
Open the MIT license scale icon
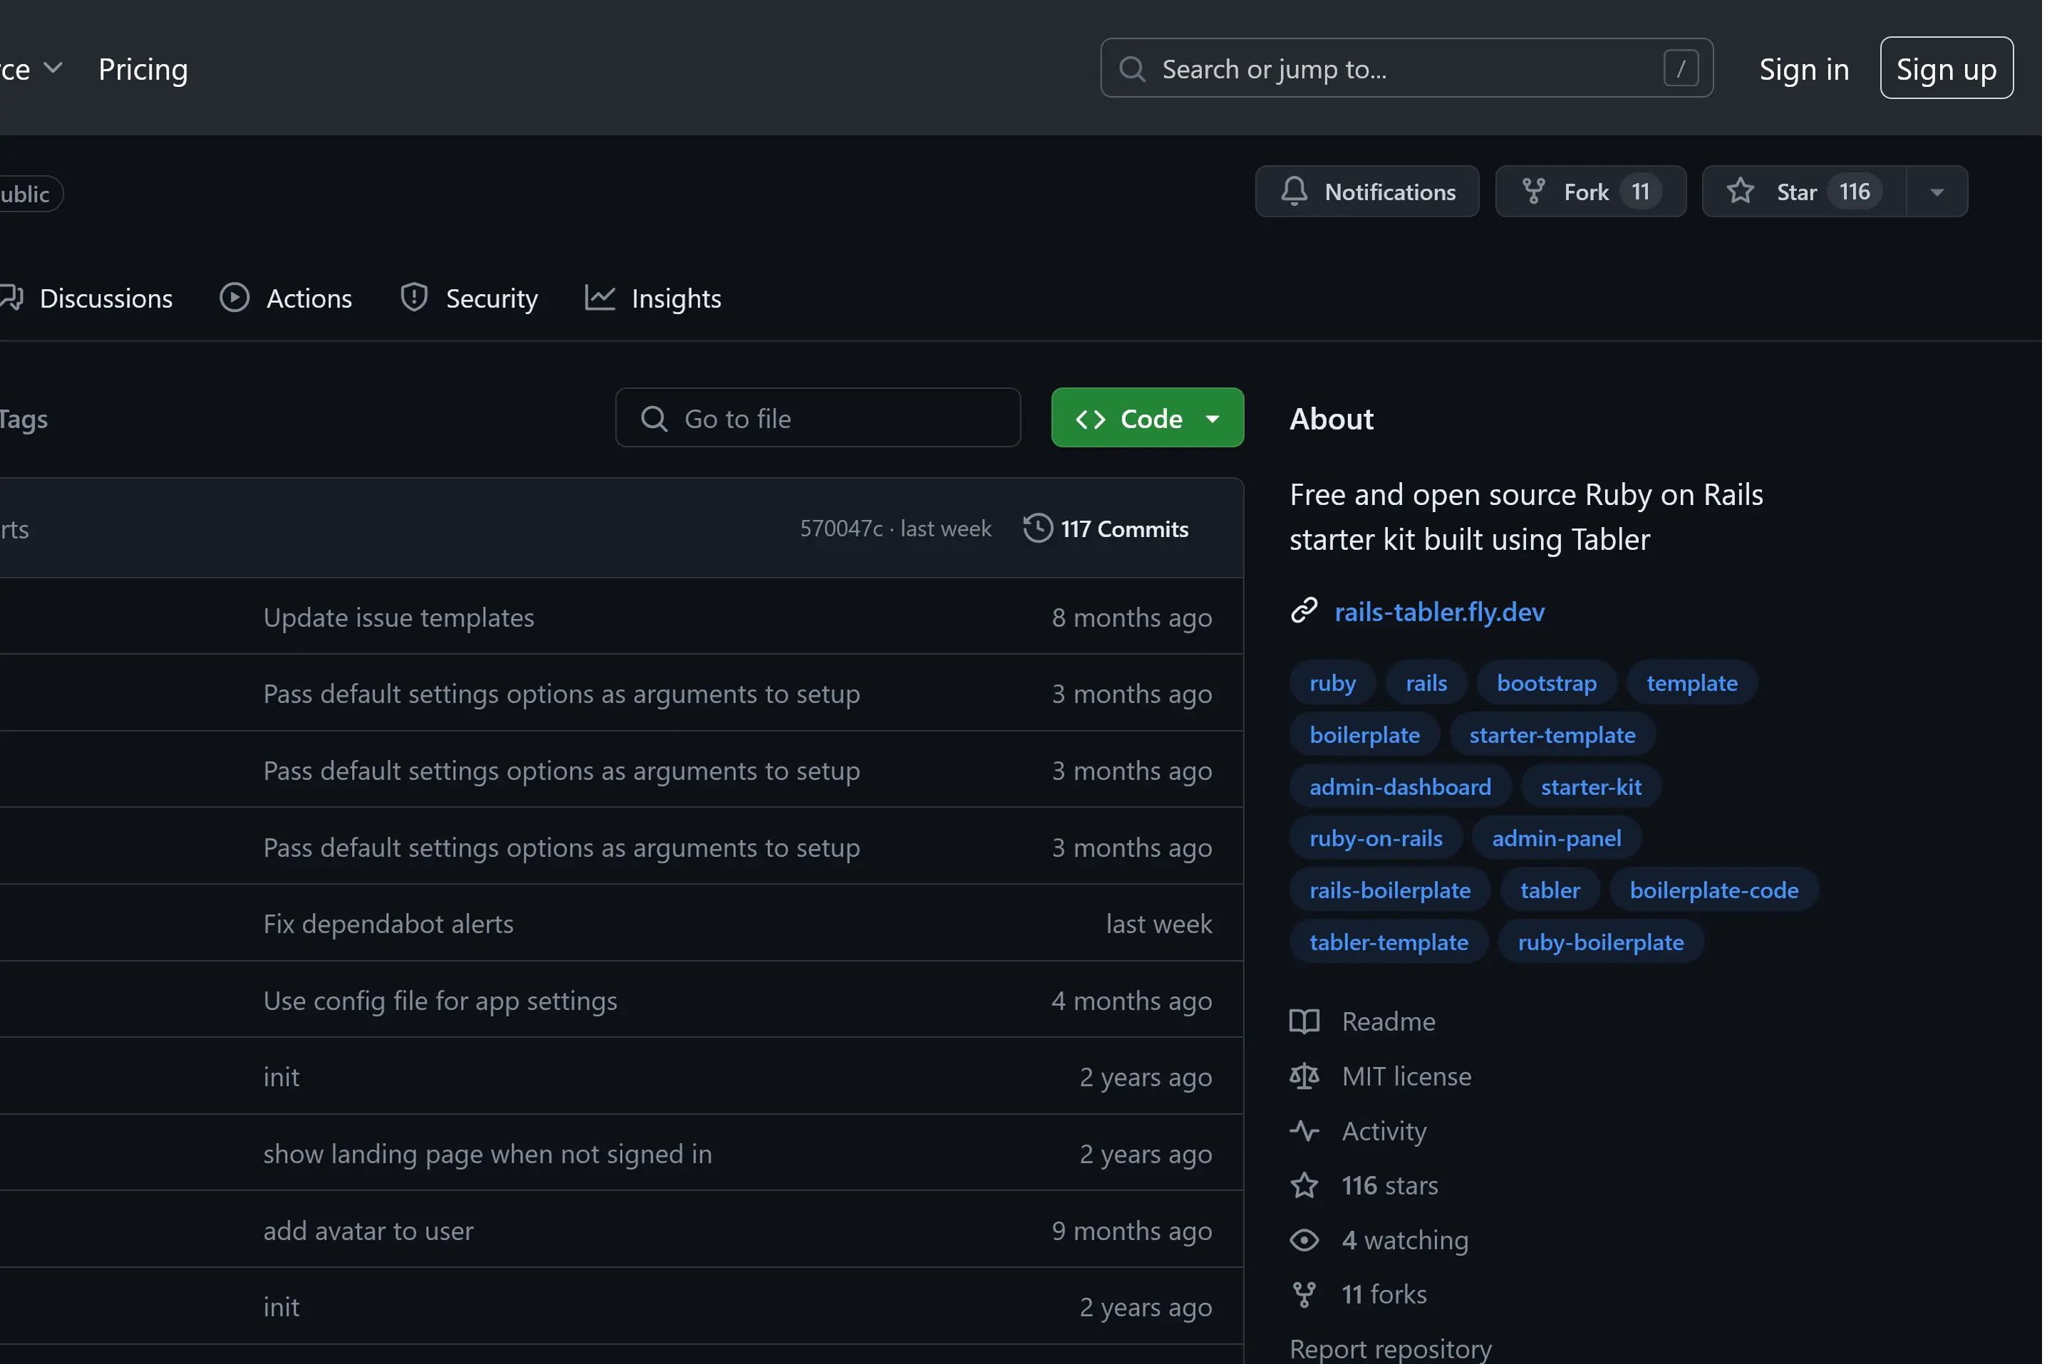click(1304, 1076)
